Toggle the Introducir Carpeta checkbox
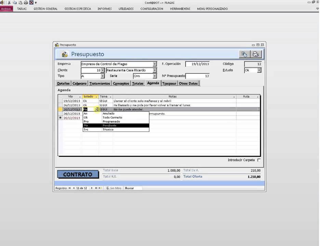The image size is (320, 246). (x=259, y=160)
